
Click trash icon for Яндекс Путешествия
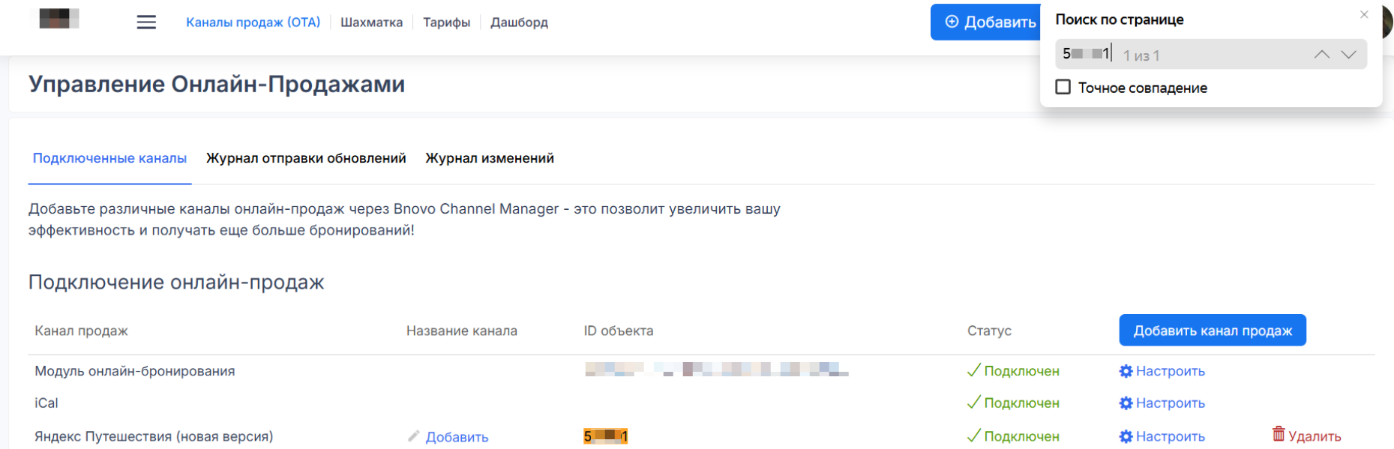click(x=1279, y=434)
